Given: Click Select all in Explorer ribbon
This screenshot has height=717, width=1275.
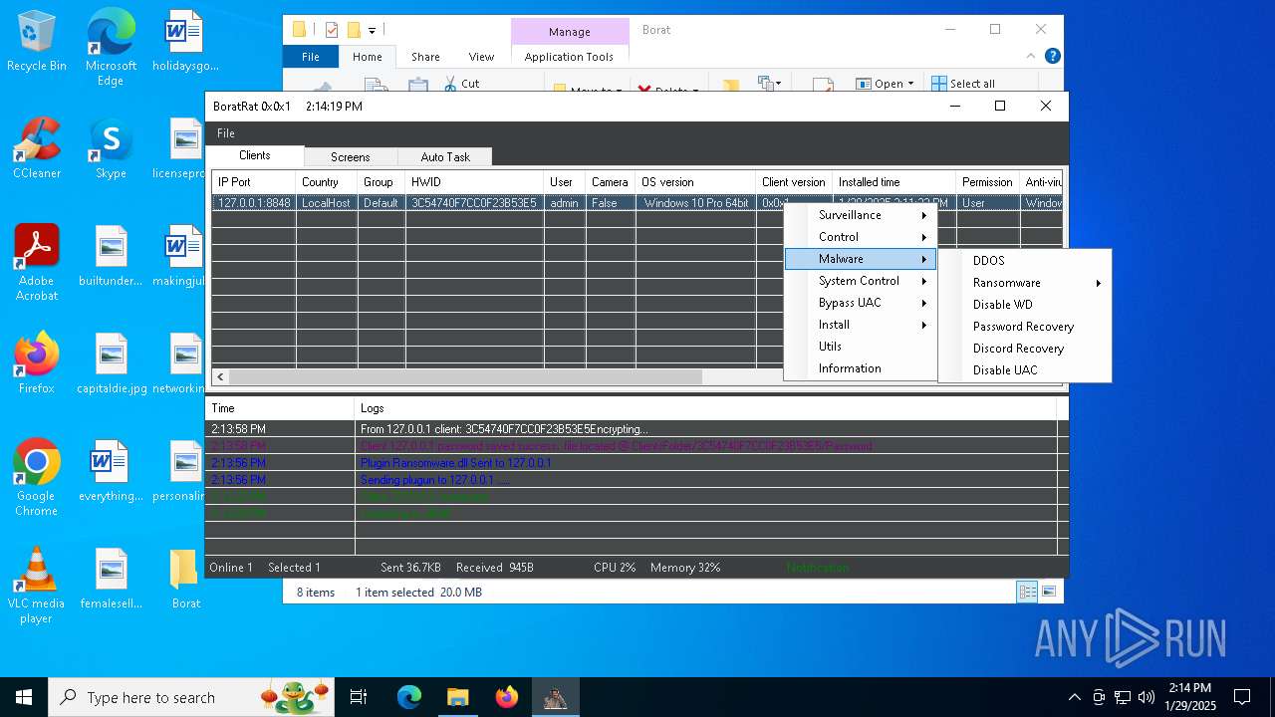Looking at the screenshot, I should 963,84.
